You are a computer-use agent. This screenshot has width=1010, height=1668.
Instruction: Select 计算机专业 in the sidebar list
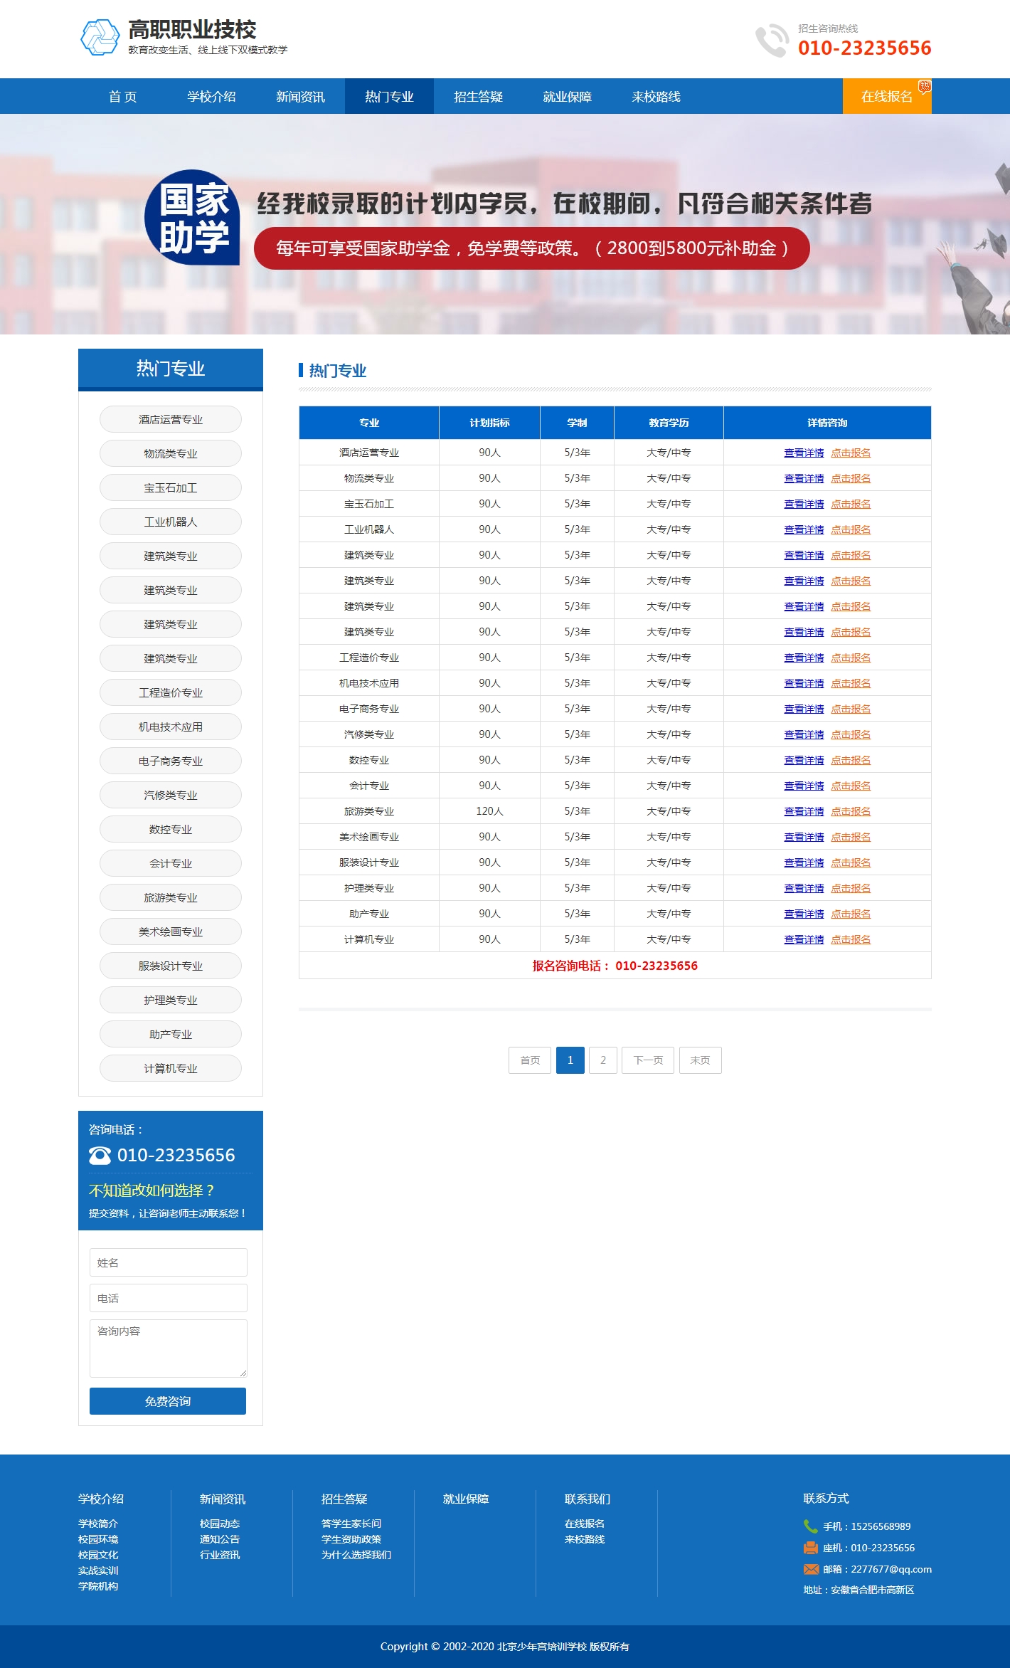click(x=171, y=1068)
